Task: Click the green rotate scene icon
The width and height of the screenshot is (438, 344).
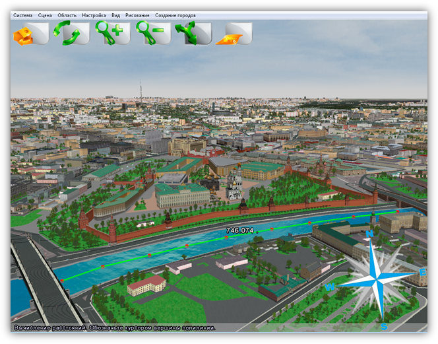Action: [71, 33]
